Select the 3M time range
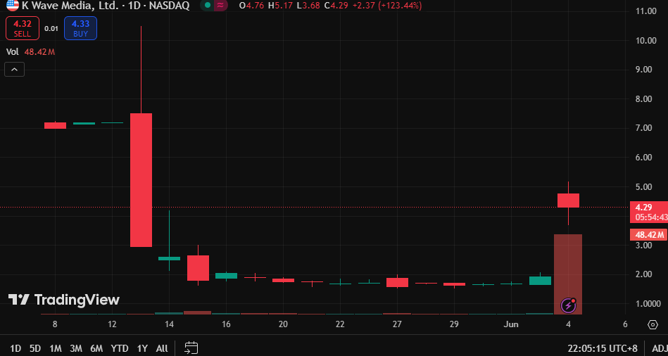668x356 pixels. [x=76, y=348]
